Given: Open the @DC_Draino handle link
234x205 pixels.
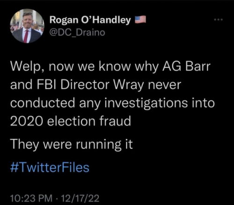Looking at the screenshot, I should click(x=77, y=33).
